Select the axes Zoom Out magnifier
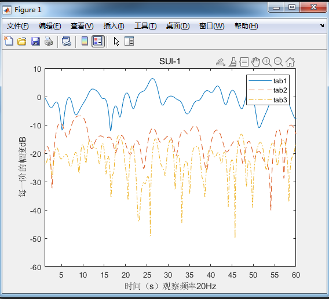 [279, 62]
